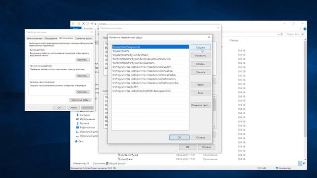Screen dimensions: 317x178
Task: Click Создать to add a new path entry
Action: pyautogui.click(x=201, y=47)
